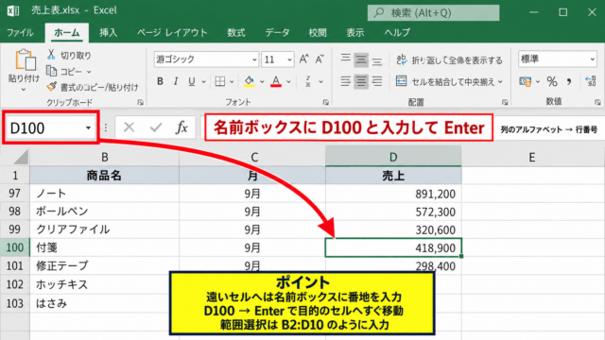Image resolution: width=605 pixels, height=340 pixels.
Task: Apply percent style icon
Action: click(x=552, y=81)
